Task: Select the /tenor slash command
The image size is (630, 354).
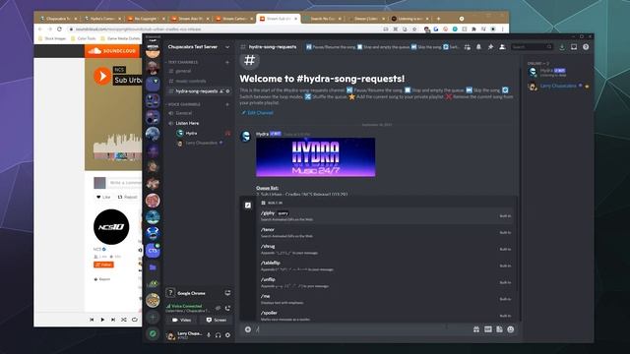Action: click(x=386, y=232)
